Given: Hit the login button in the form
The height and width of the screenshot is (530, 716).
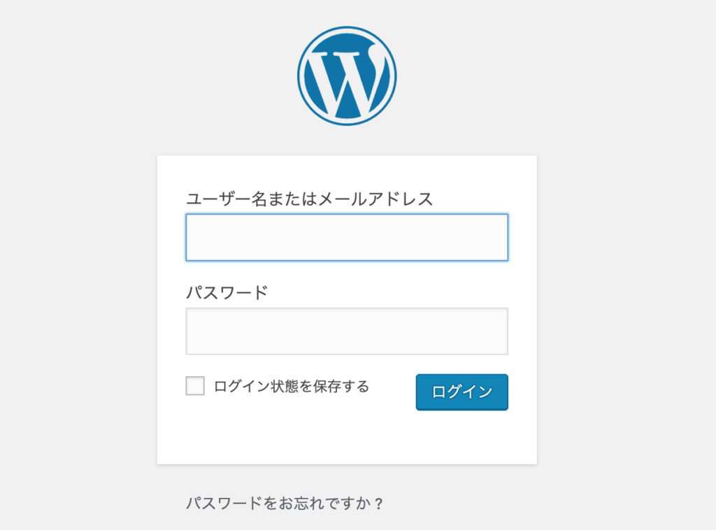Looking at the screenshot, I should (461, 392).
